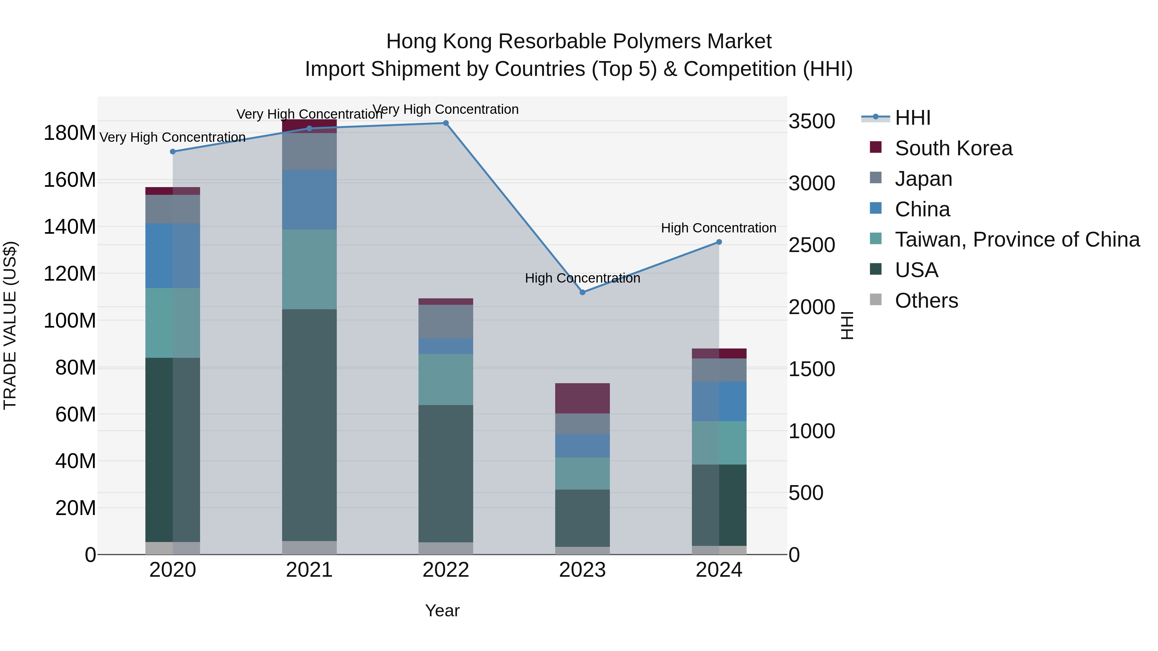Screen dimensions: 1158x651
Task: Select the 2020 HHI data point
Action: click(x=173, y=152)
